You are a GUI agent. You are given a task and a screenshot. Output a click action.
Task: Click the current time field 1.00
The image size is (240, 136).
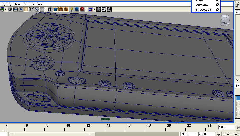point(227,127)
